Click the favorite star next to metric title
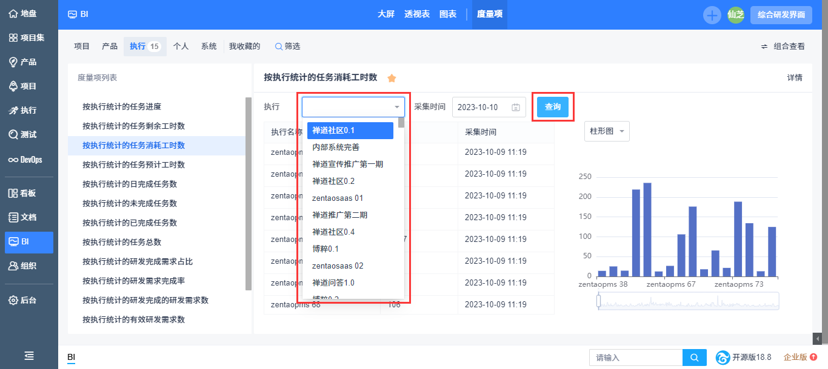 392,78
